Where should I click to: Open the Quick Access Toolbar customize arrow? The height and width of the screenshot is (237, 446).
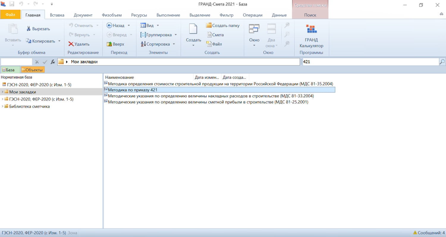(52, 4)
